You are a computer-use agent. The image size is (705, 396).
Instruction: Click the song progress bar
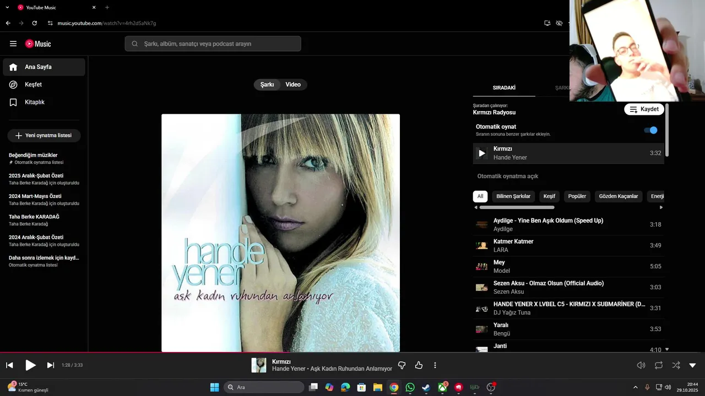point(352,353)
